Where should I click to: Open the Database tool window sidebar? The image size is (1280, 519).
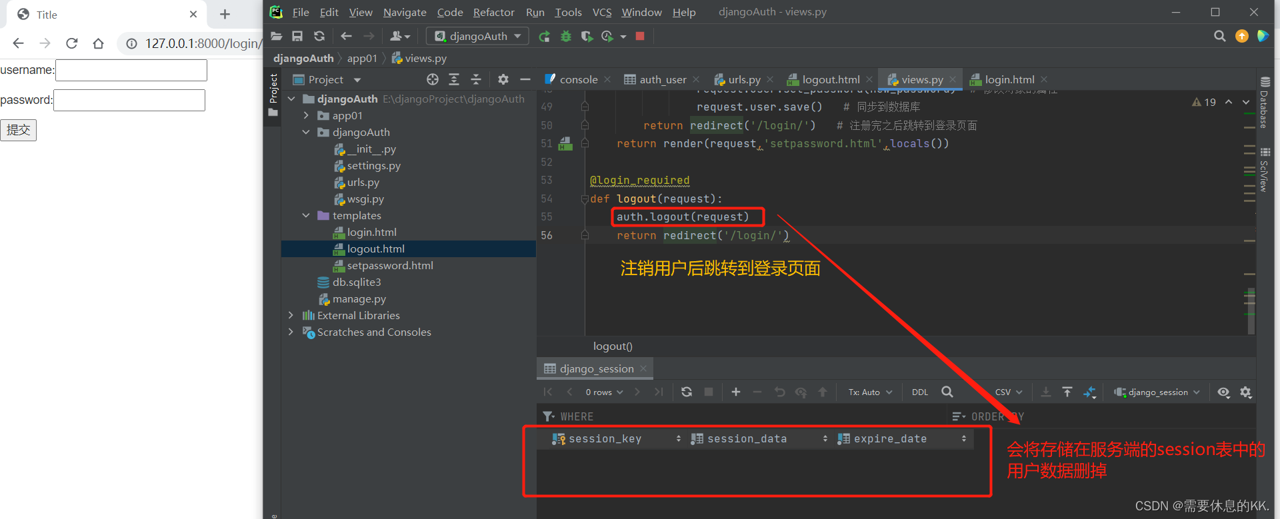pos(1264,102)
